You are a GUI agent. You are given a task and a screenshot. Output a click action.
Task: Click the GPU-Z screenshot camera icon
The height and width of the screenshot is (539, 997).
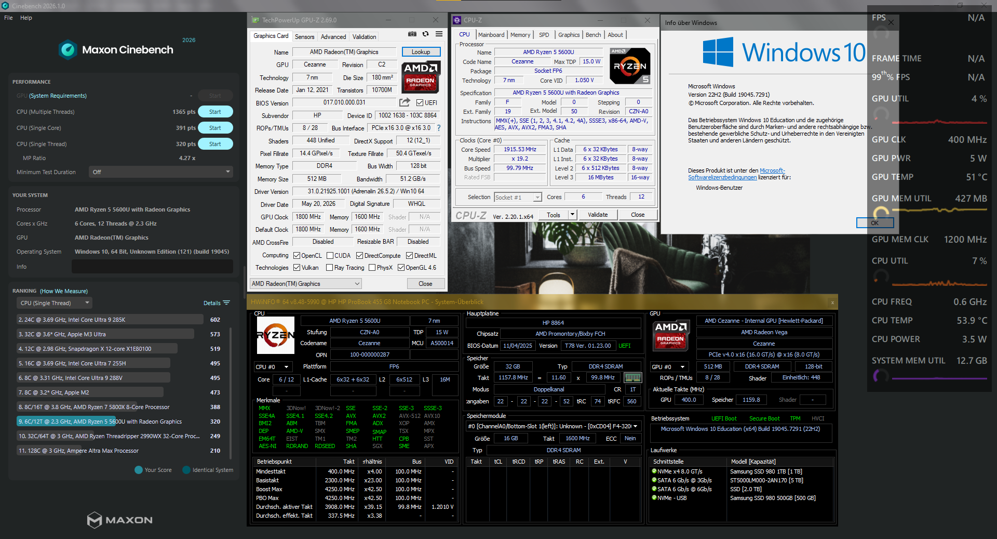pyautogui.click(x=412, y=34)
